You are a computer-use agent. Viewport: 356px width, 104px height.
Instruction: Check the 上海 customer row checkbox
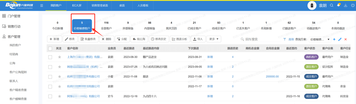50,57
